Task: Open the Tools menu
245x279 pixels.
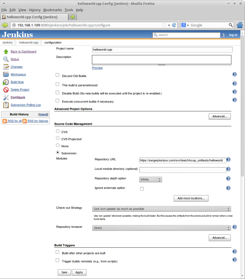Action: tap(69, 10)
